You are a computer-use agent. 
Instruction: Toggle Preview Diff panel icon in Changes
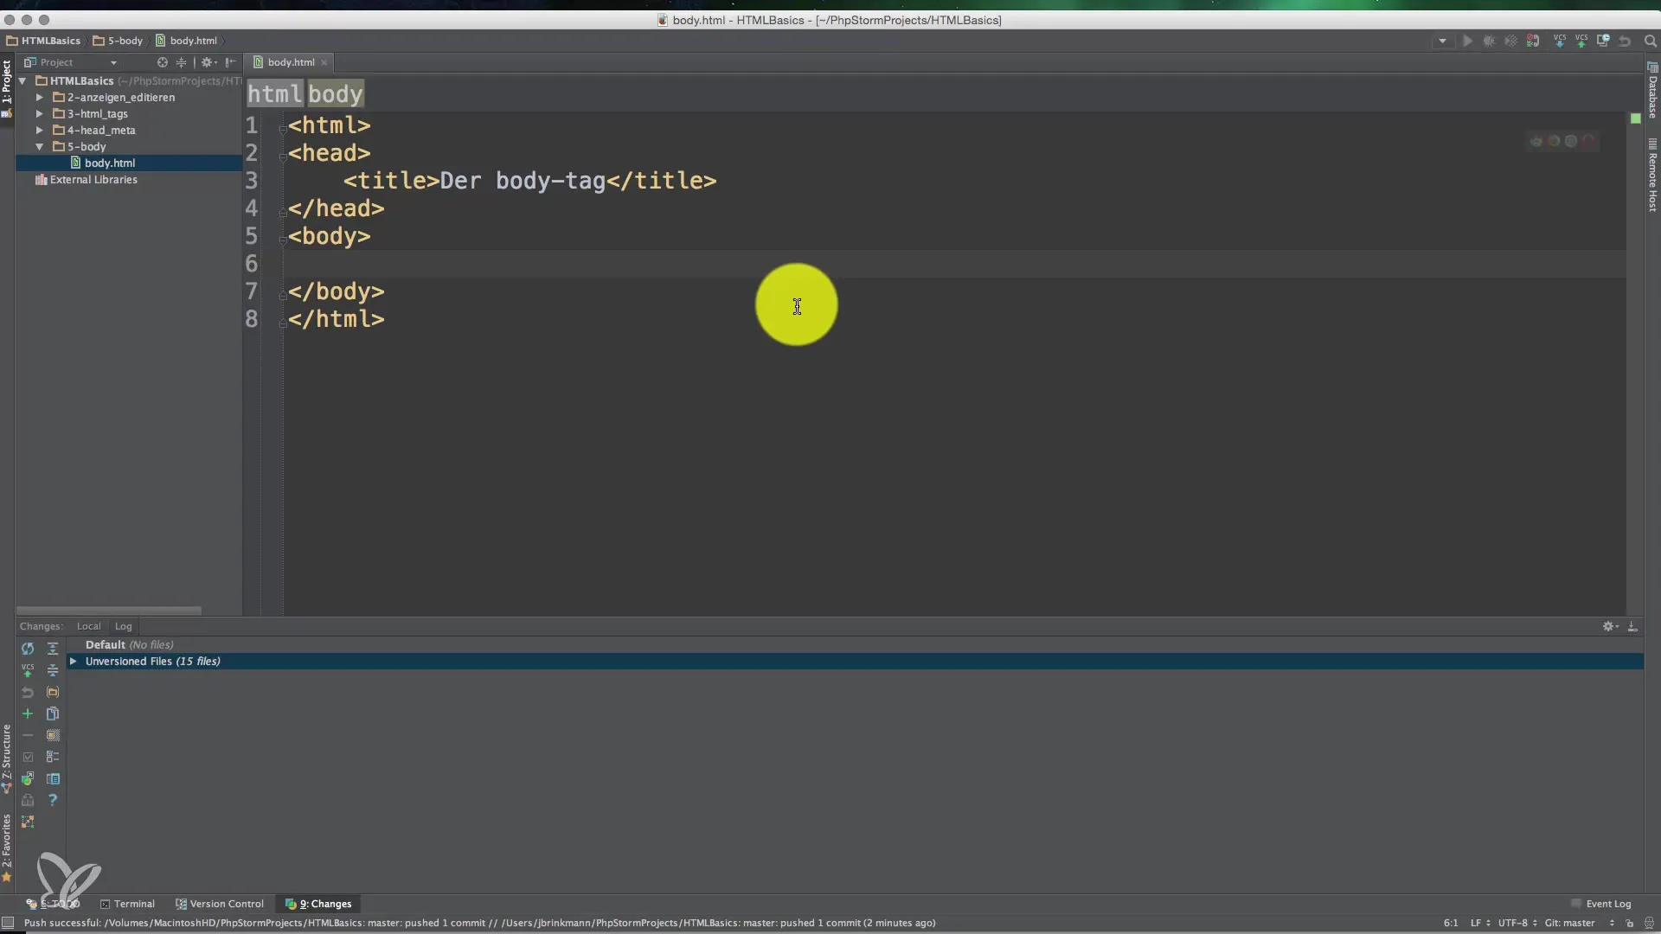click(53, 779)
